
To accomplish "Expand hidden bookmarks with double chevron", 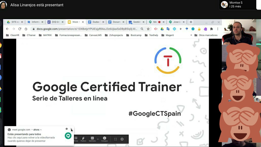I will pos(191,35).
